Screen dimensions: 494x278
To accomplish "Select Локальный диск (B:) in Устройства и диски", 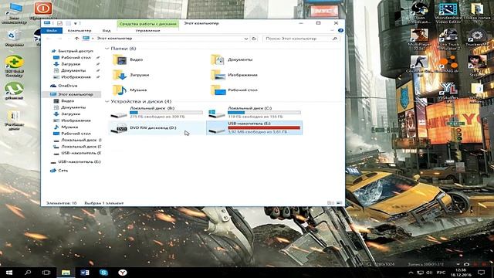I will click(x=157, y=113).
